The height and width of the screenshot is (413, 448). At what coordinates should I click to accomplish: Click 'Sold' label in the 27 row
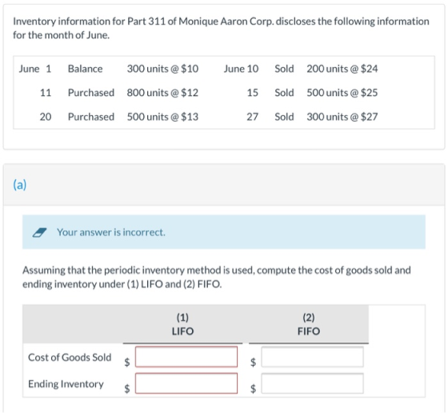[284, 117]
